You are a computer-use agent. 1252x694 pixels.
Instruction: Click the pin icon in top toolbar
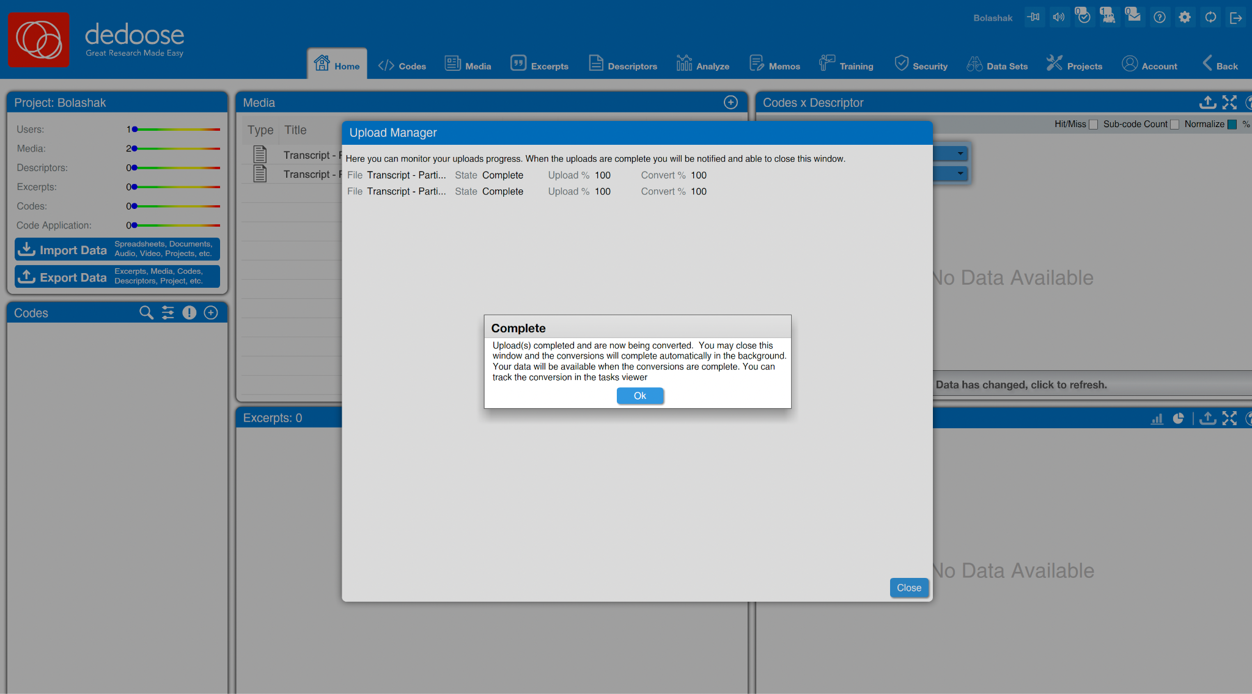[1034, 17]
